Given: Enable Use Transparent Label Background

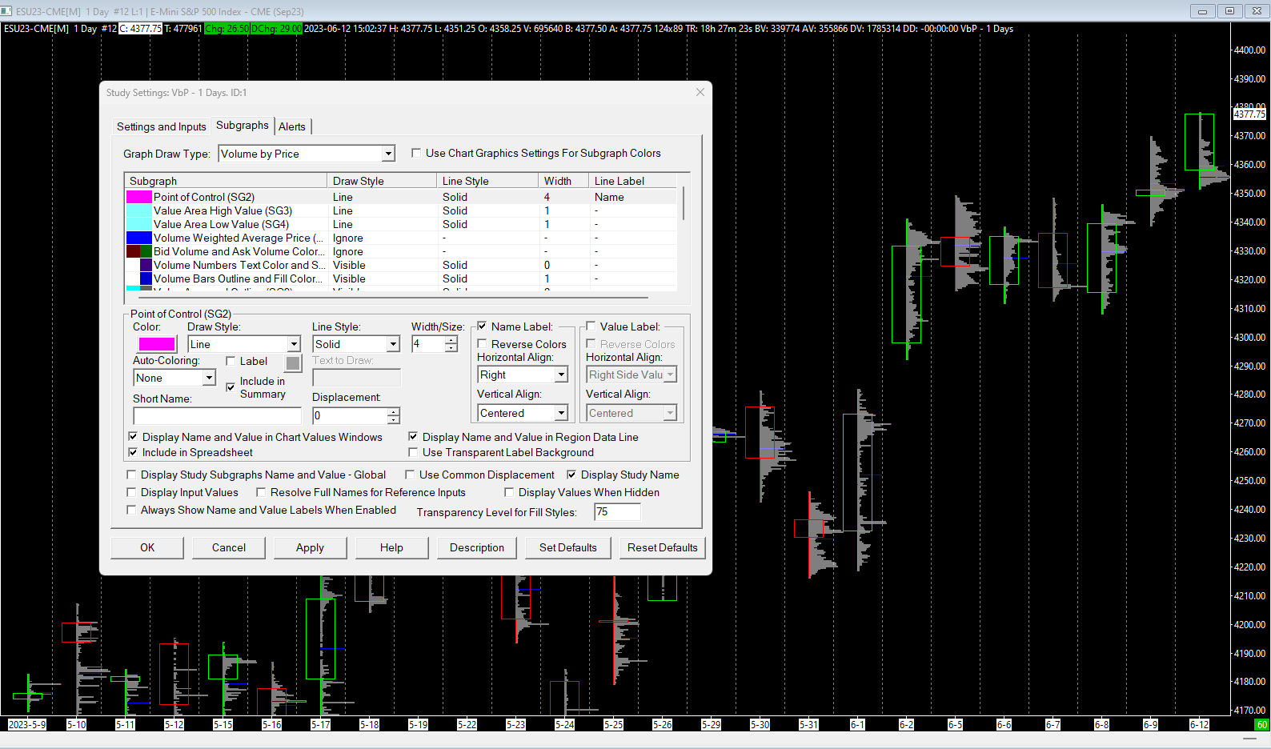Looking at the screenshot, I should (x=413, y=452).
